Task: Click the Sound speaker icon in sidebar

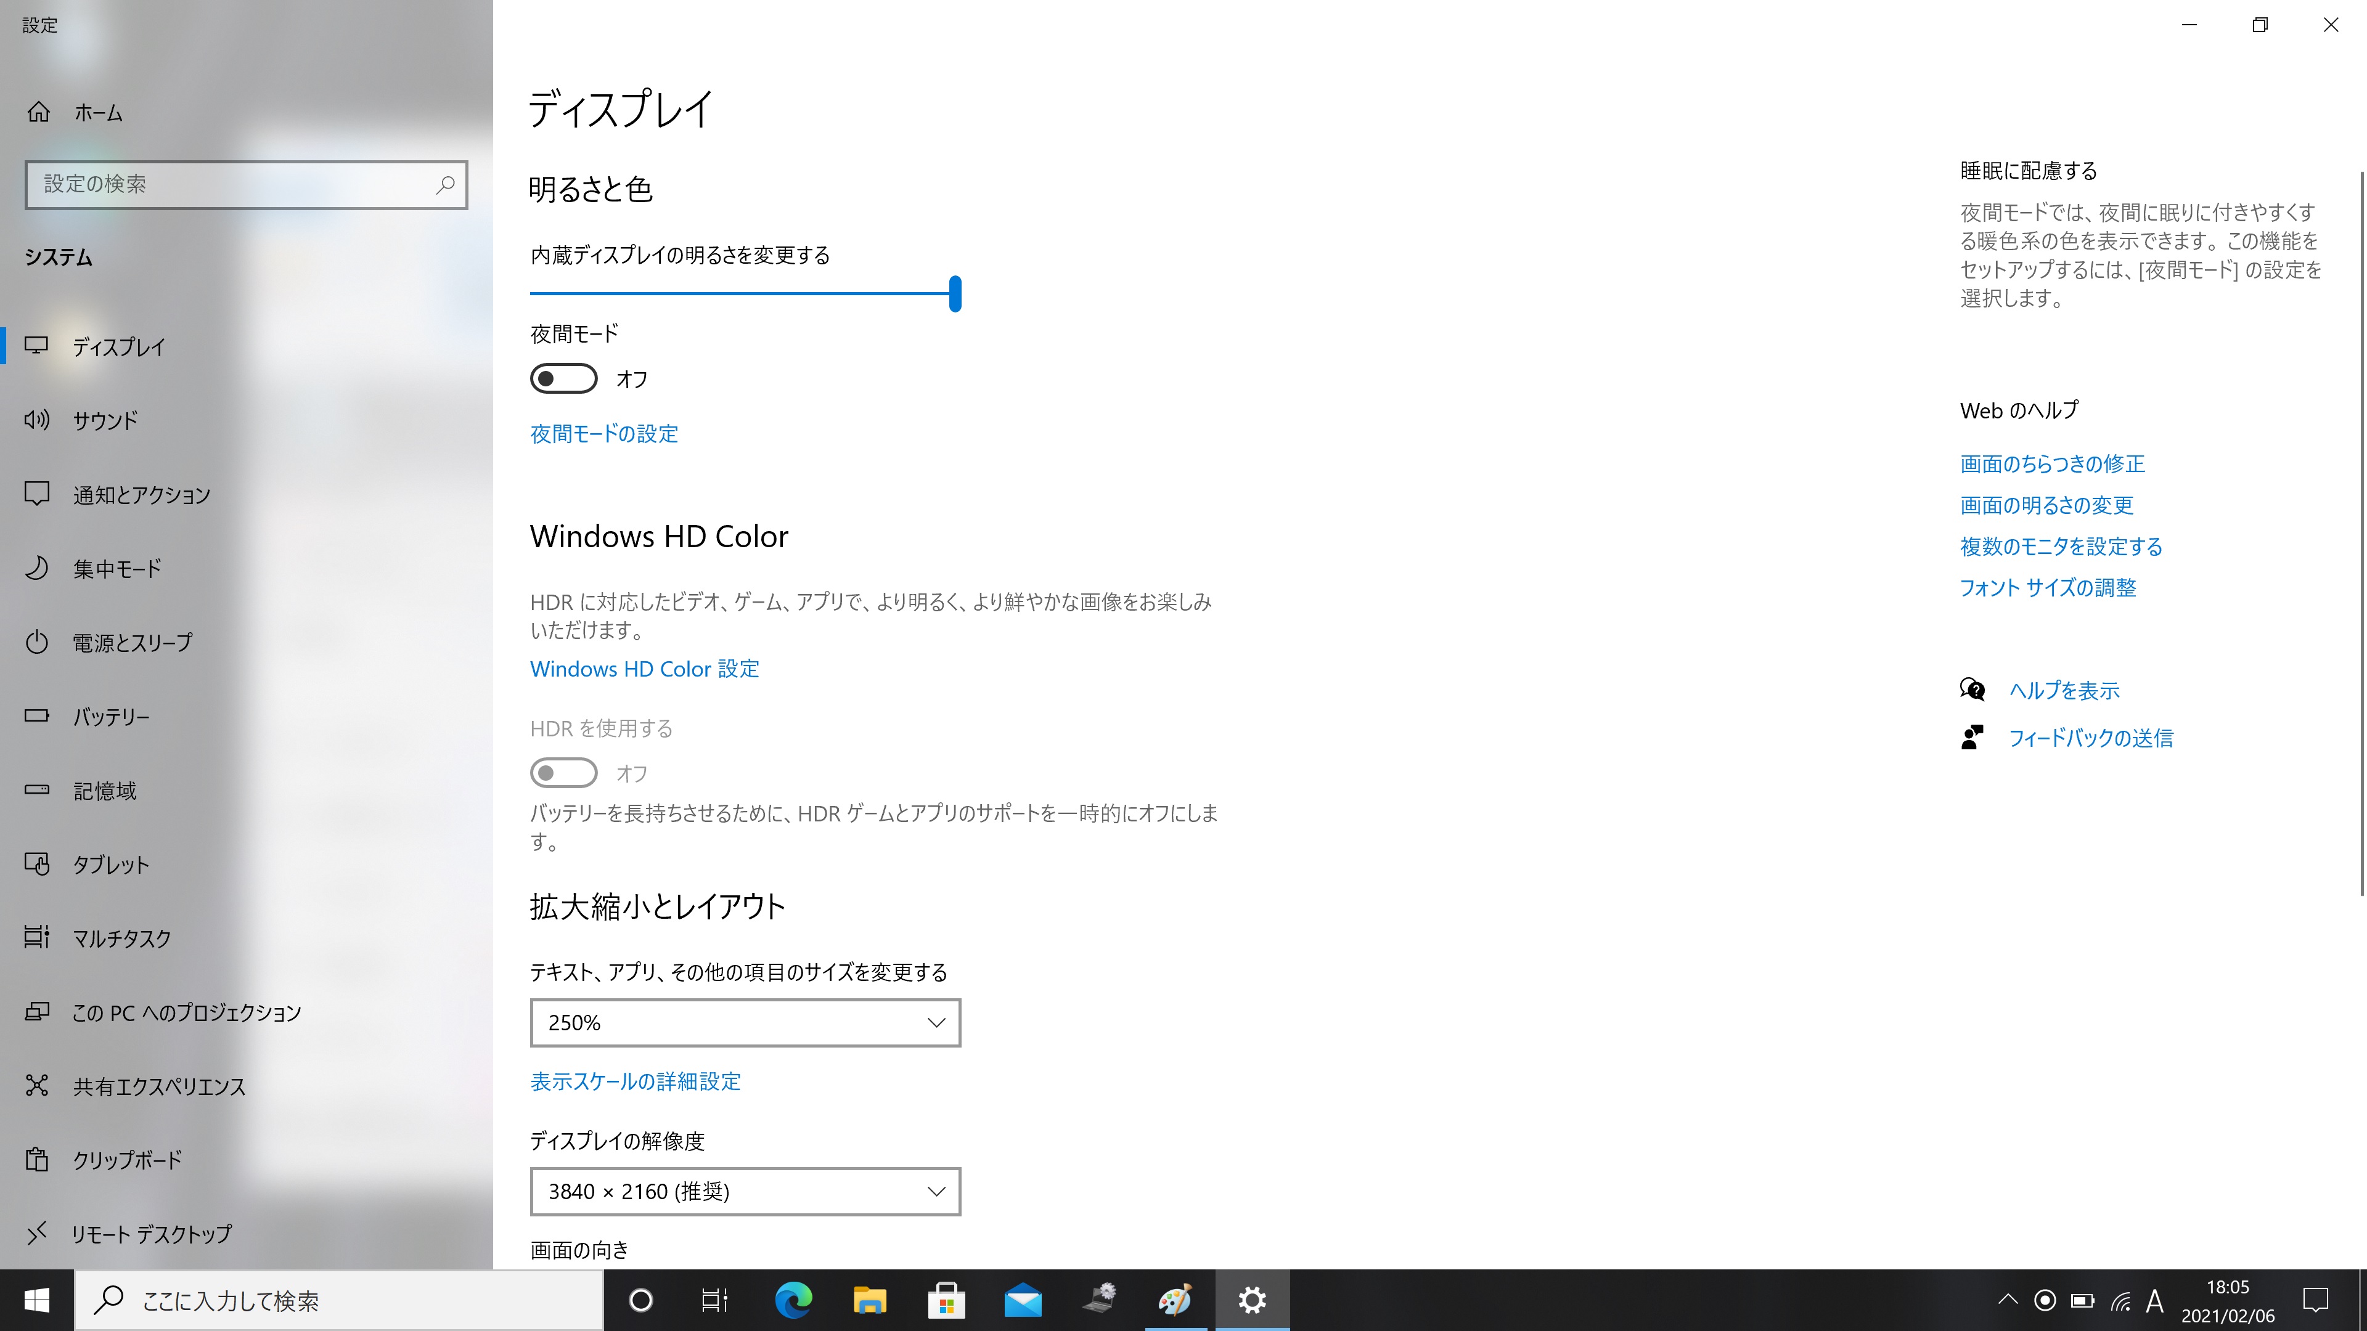Action: (37, 420)
